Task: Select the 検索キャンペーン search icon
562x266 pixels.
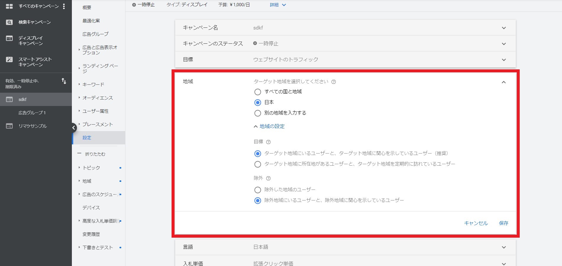Action: [x=9, y=22]
